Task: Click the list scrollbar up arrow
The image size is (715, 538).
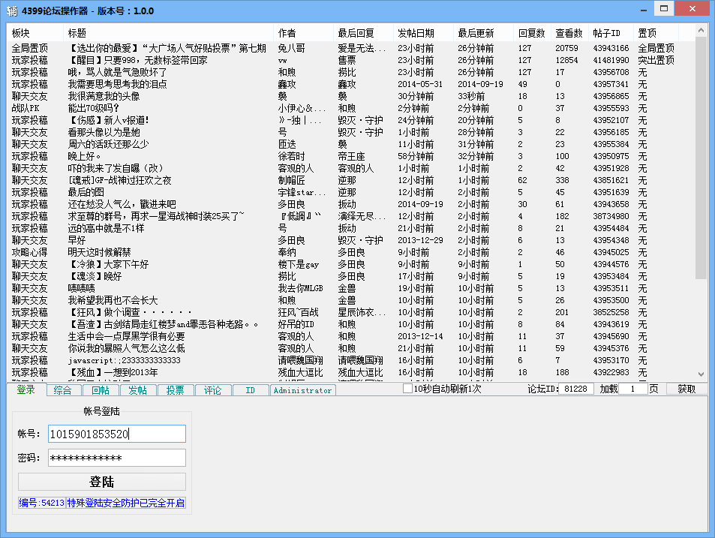Action: [x=701, y=31]
